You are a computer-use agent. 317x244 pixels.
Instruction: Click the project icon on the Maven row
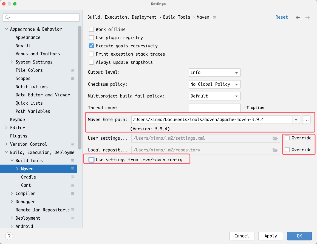pyautogui.click(x=72, y=169)
